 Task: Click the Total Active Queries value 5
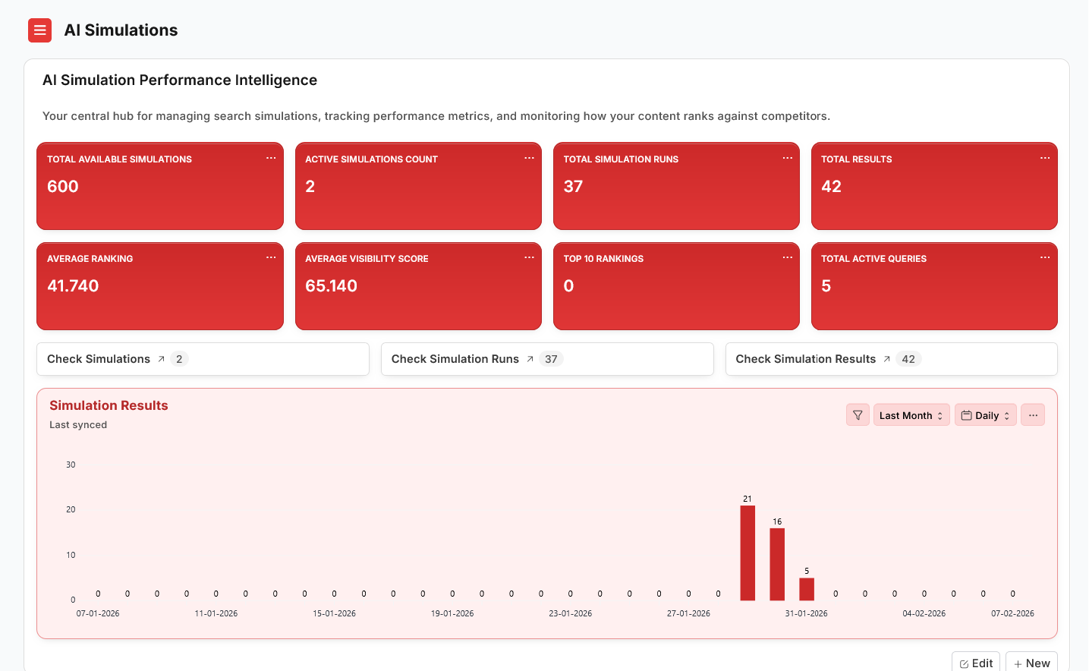click(x=826, y=286)
